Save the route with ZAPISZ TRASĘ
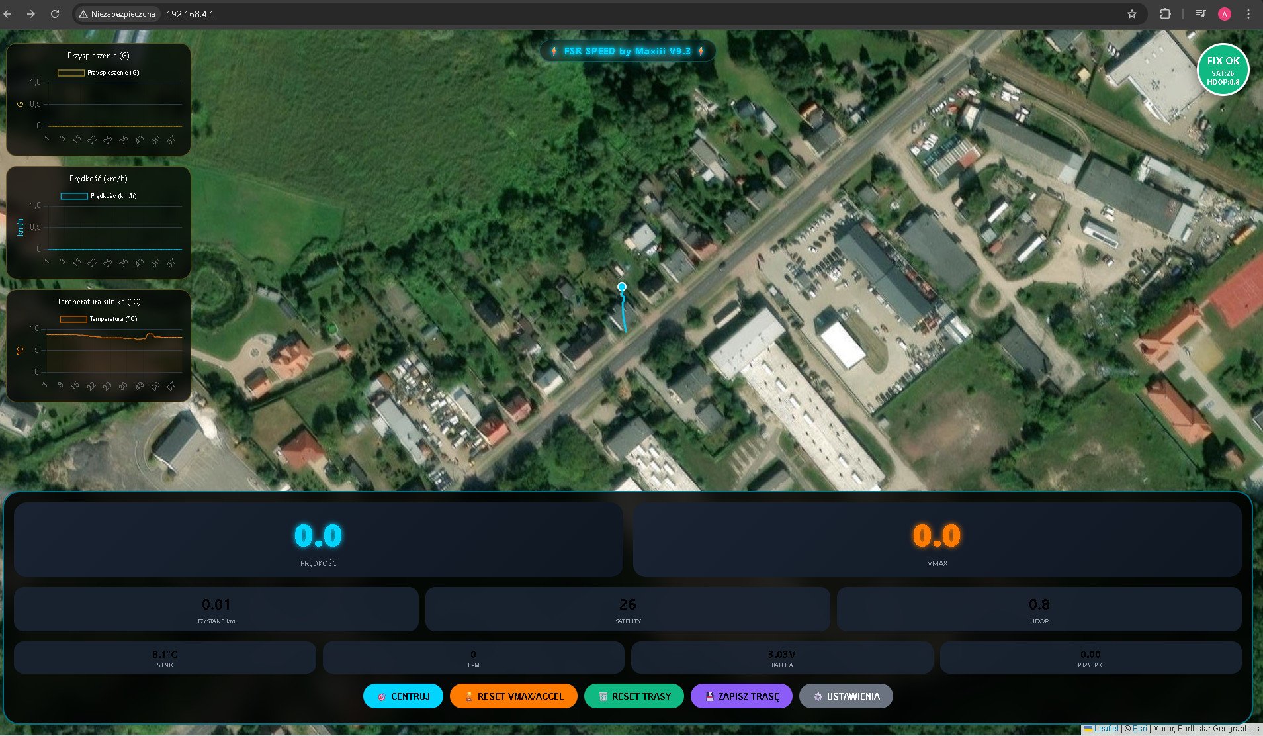This screenshot has width=1263, height=736. 741,696
